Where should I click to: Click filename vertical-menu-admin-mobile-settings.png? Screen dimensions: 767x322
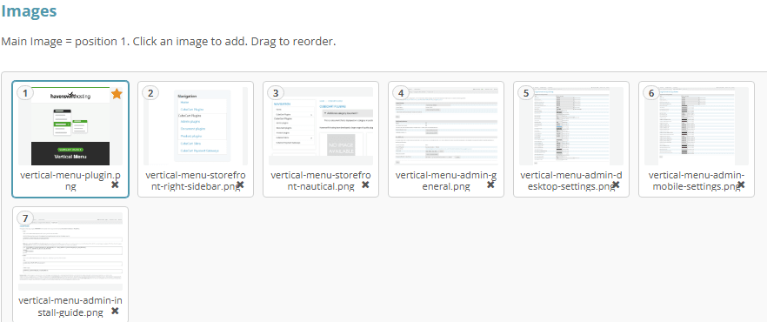697,180
